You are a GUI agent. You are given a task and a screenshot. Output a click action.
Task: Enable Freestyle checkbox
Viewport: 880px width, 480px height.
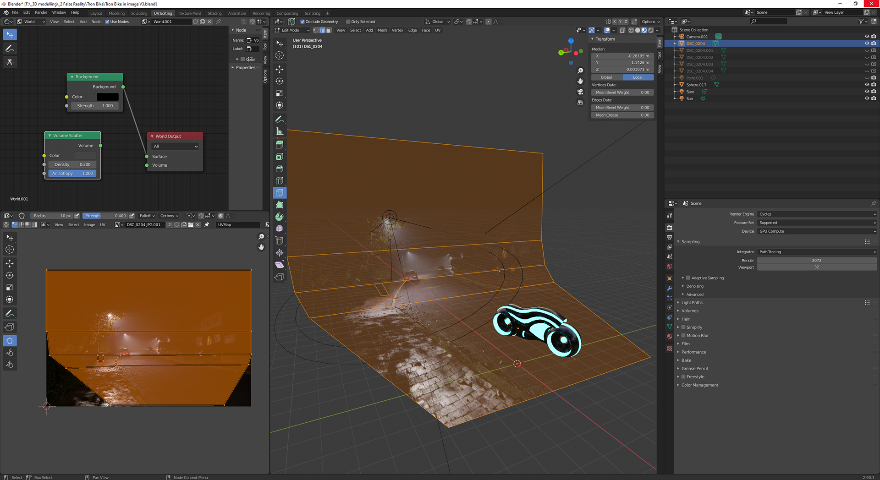683,377
